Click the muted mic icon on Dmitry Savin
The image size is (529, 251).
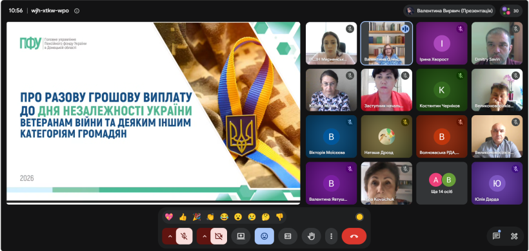(x=515, y=29)
